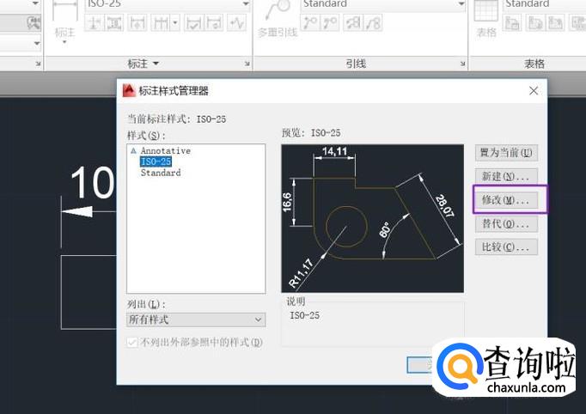Click the ISO-25 description text under 说明

(x=304, y=315)
